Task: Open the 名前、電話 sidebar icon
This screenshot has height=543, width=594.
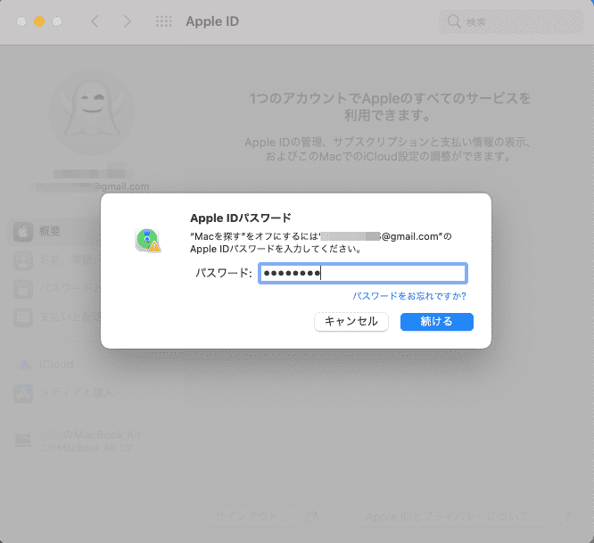Action: click(x=23, y=260)
